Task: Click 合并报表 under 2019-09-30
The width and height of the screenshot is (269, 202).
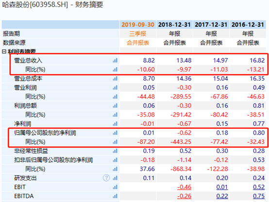Action: [x=138, y=43]
